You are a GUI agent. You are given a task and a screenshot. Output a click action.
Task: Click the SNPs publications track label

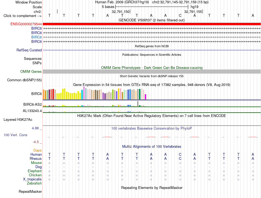[x=37, y=63]
